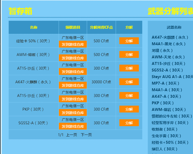The image size is (193, 154).
Task: Click 分解 button for PKP row
Action: [x=129, y=109]
